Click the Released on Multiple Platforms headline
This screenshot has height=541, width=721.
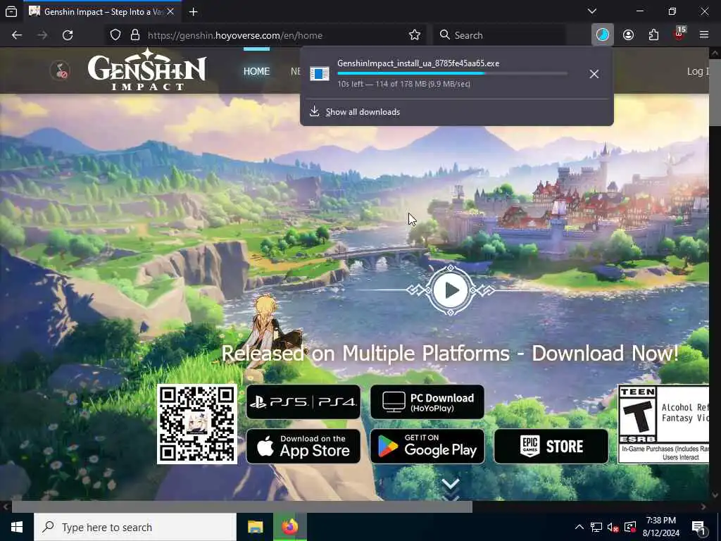click(x=450, y=354)
